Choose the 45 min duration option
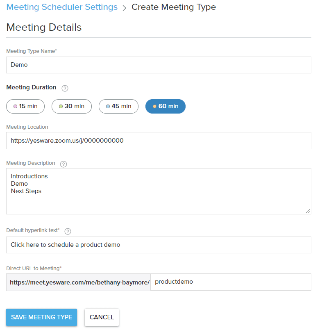Screen dimensions: 322x330 click(118, 106)
